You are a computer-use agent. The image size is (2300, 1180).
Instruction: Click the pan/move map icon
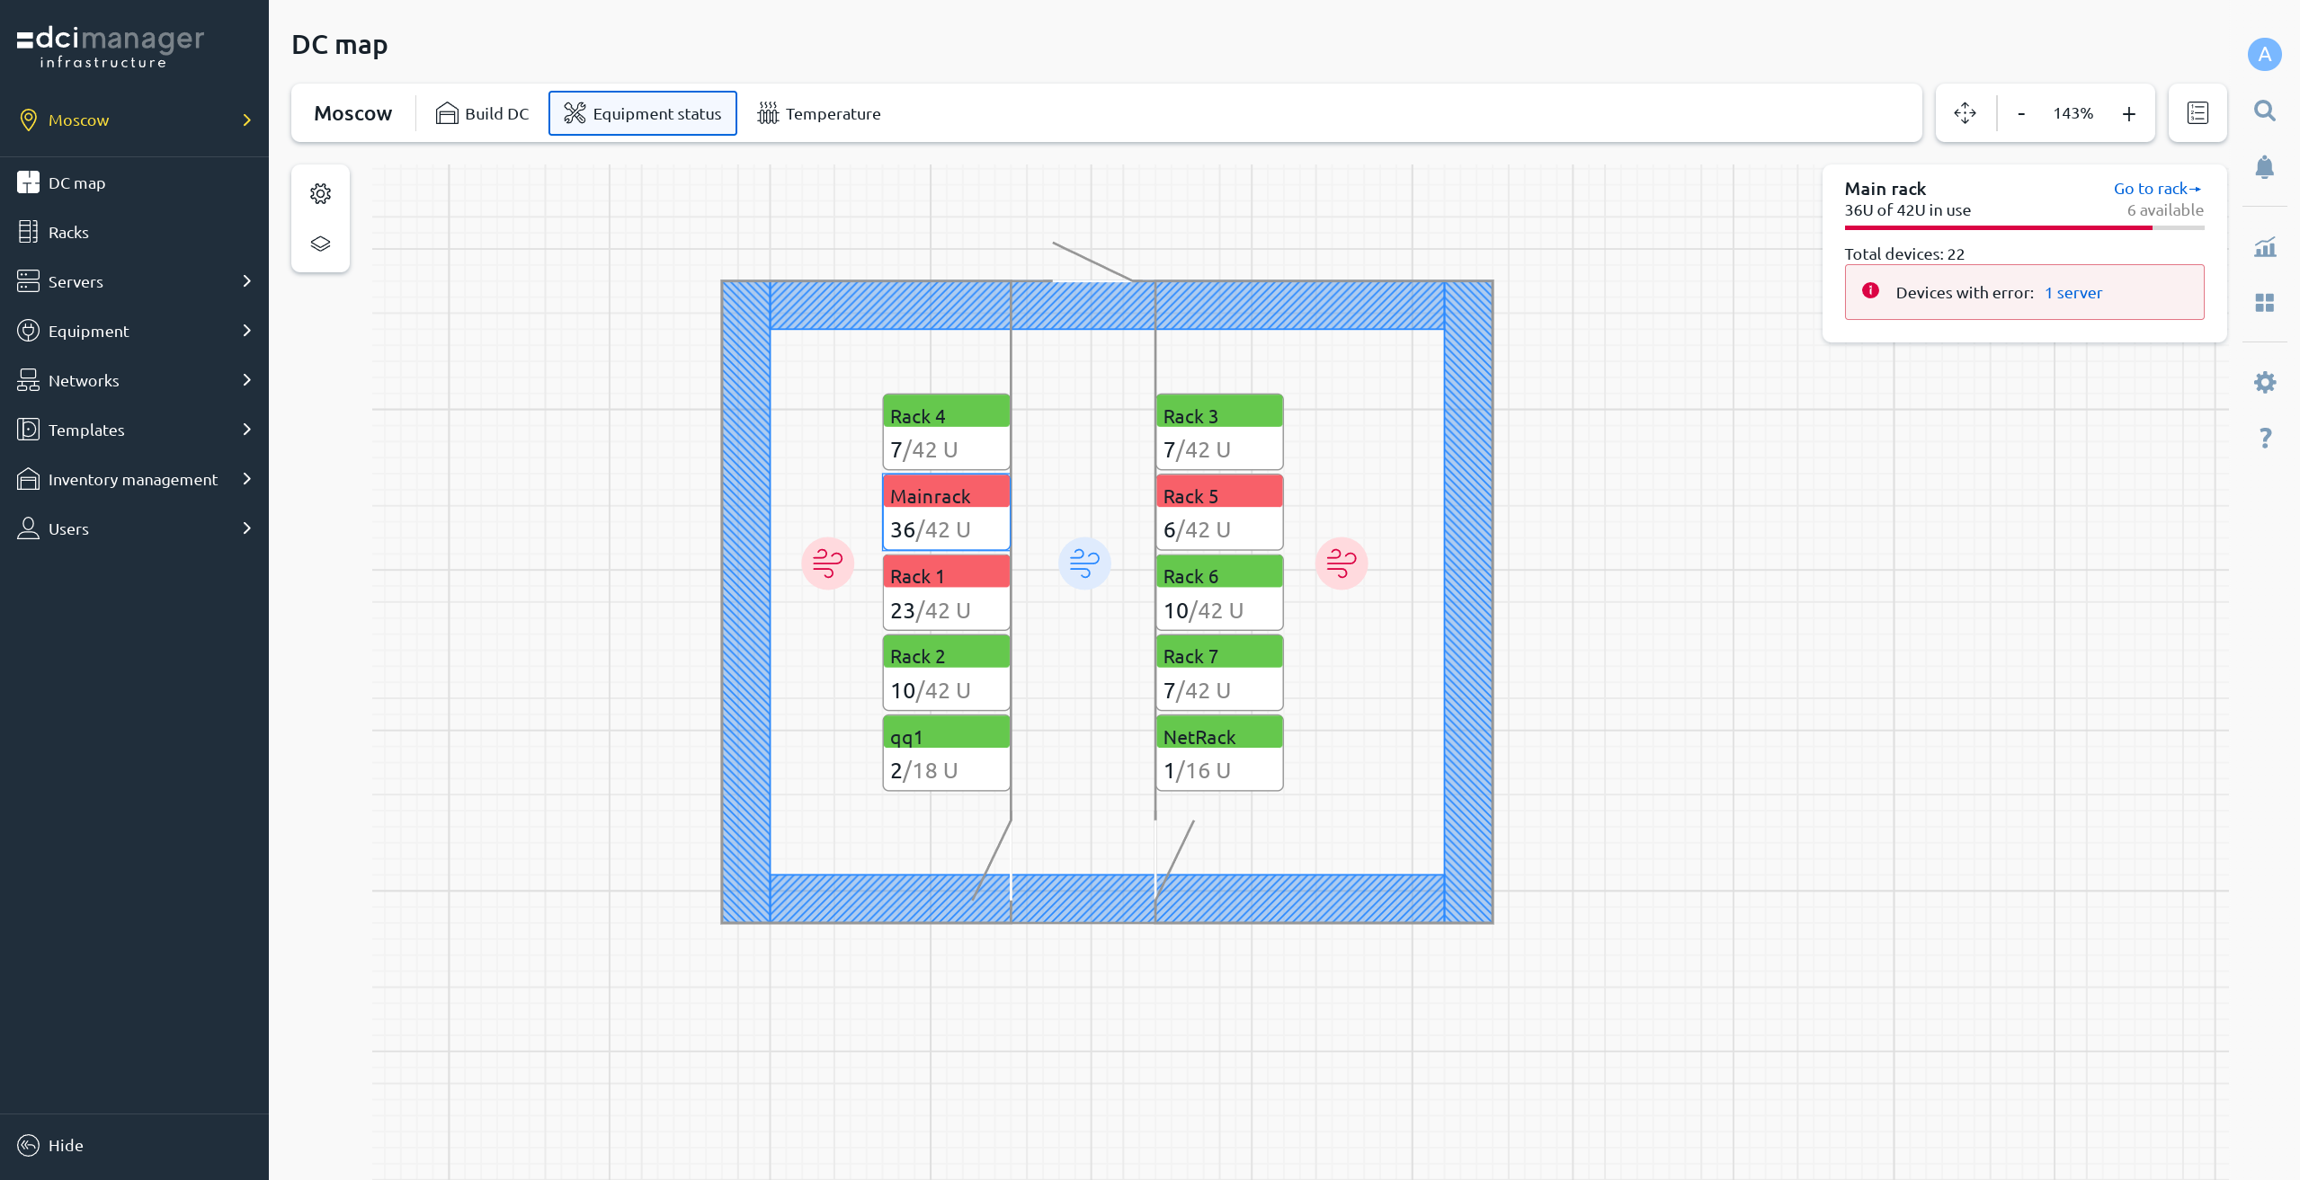(x=1965, y=113)
